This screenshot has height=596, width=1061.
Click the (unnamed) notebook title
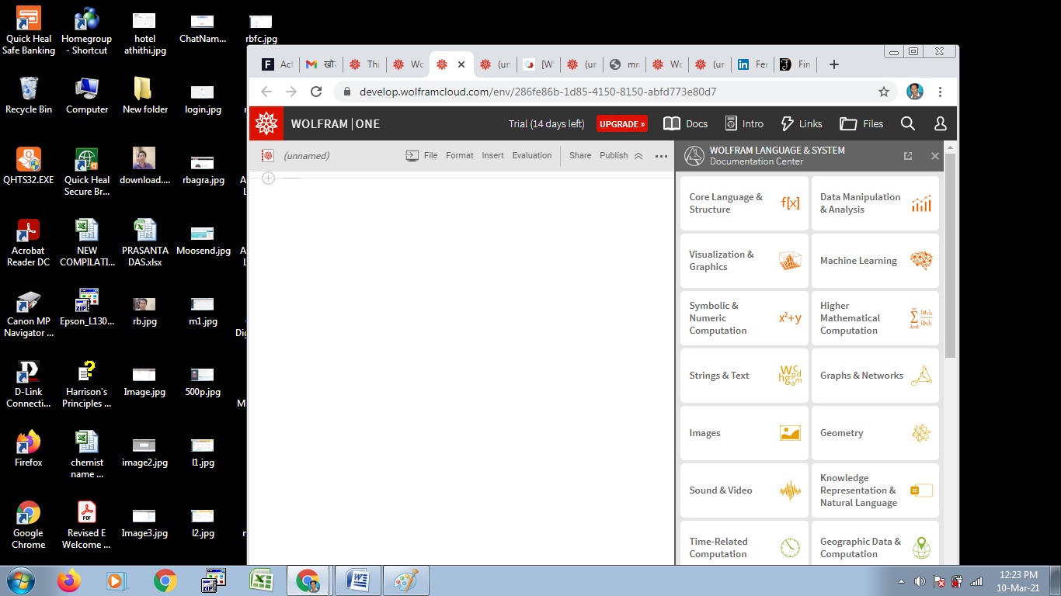pyautogui.click(x=307, y=155)
